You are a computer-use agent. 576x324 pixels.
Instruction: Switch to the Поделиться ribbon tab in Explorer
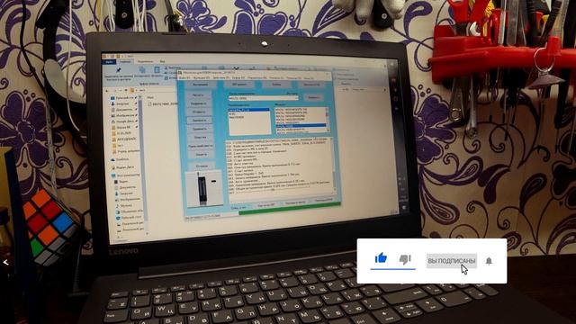(146, 61)
